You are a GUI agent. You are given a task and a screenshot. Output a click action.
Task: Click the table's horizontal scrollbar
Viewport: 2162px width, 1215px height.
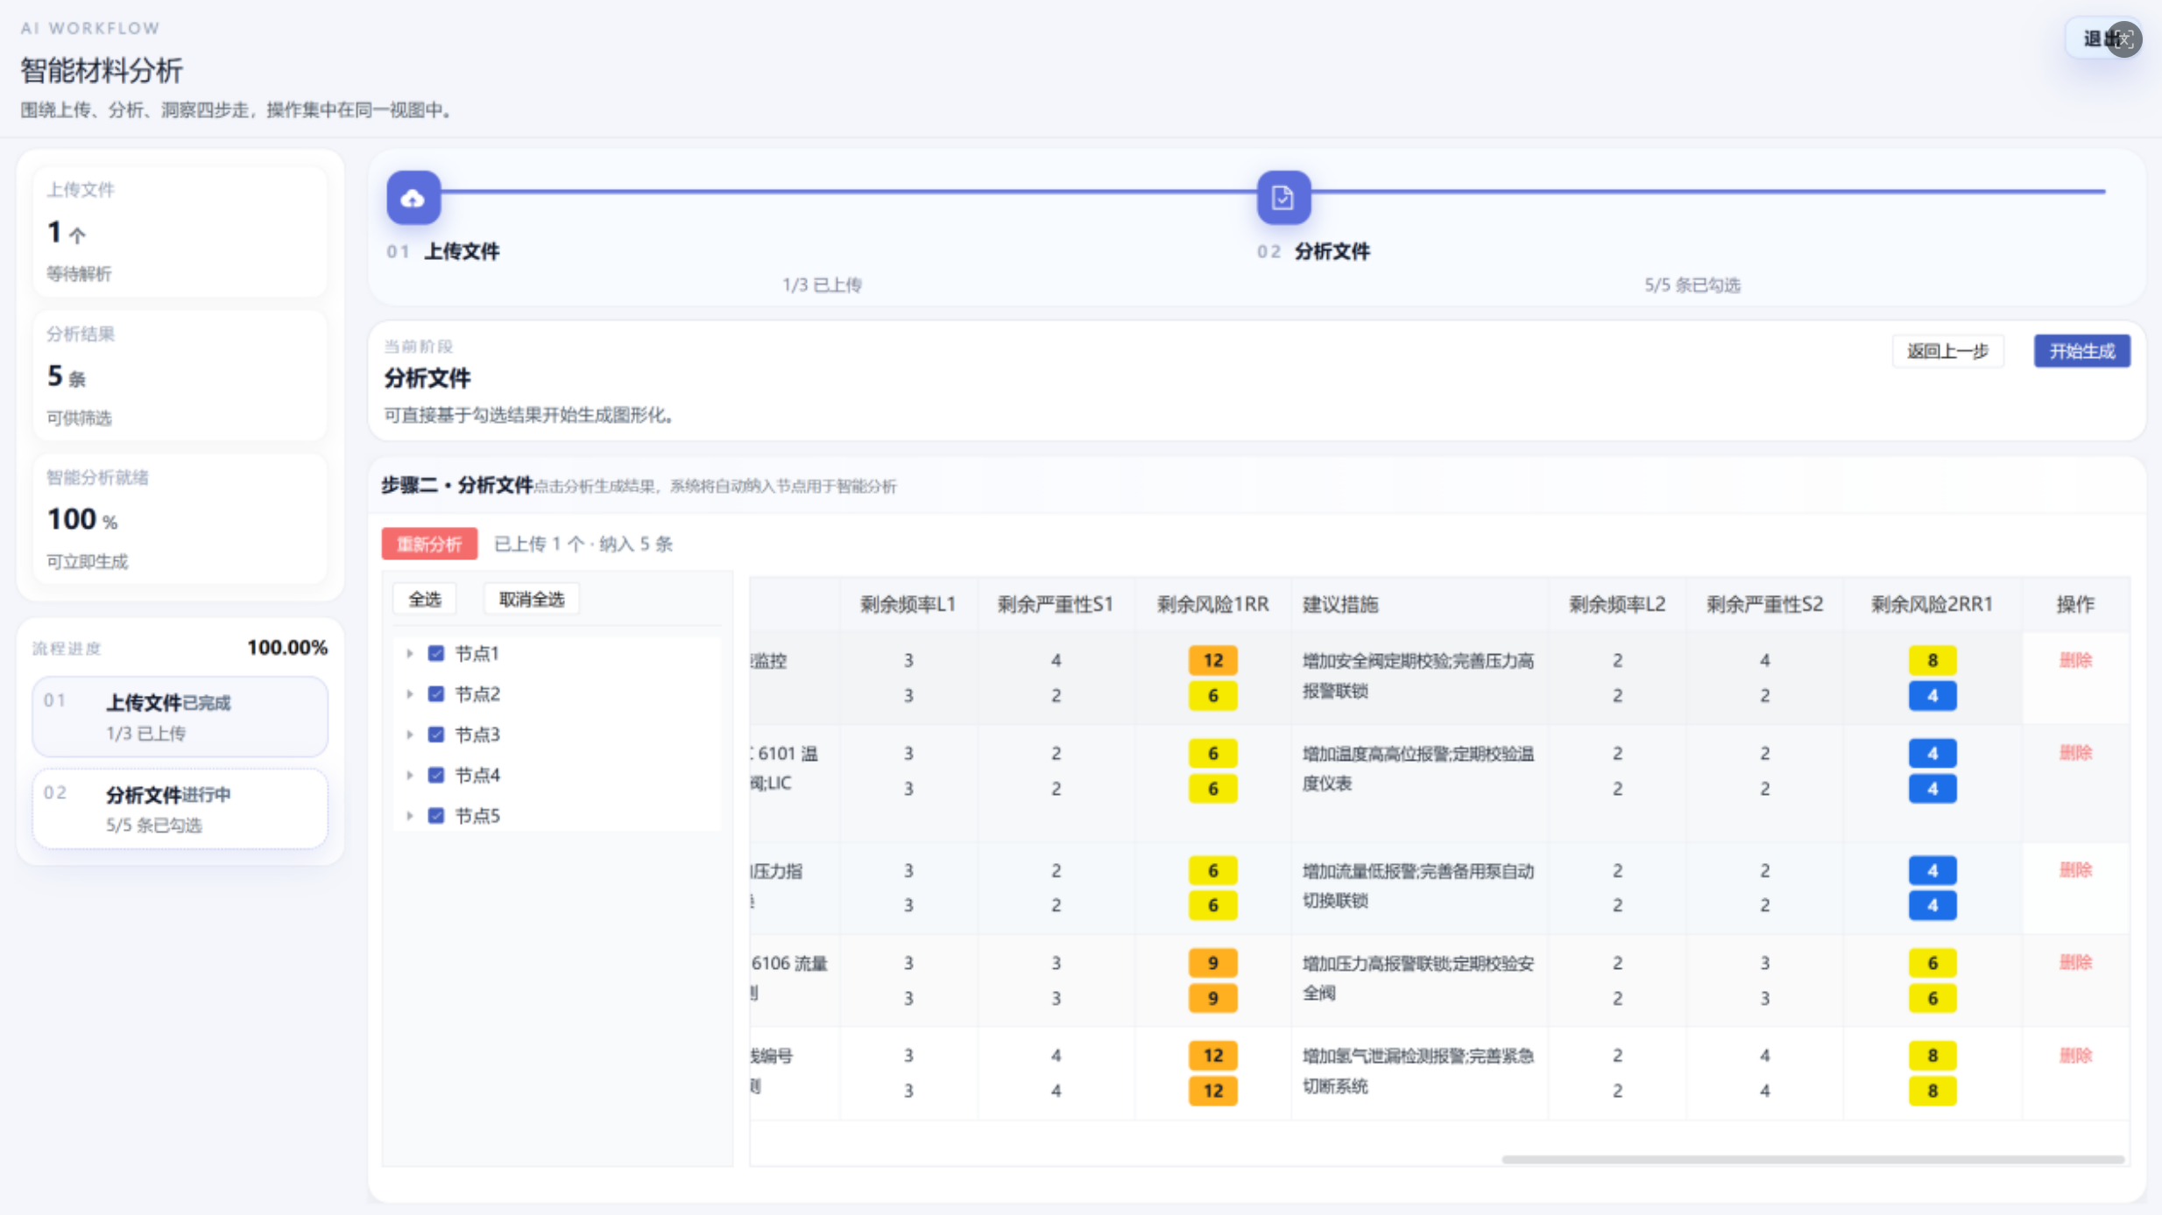tap(1813, 1159)
